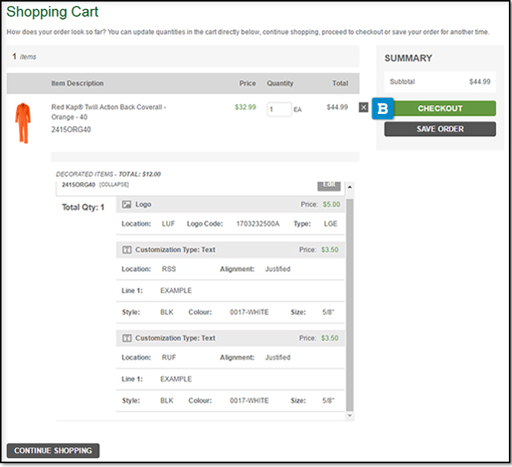This screenshot has height=467, width=512.
Task: Click the orange coverall product thumbnail
Action: point(22,124)
